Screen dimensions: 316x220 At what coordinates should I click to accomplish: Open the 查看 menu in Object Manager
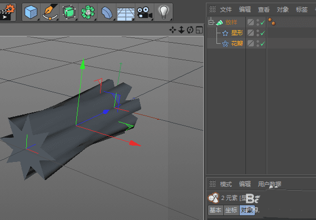264,9
